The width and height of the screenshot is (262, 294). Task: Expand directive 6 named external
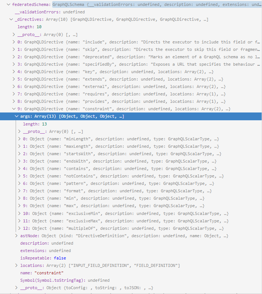pyautogui.click(x=14, y=86)
